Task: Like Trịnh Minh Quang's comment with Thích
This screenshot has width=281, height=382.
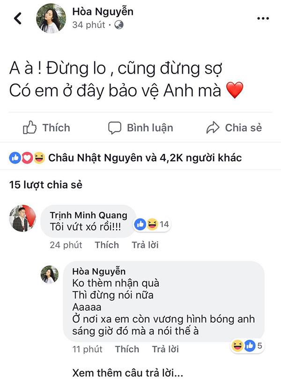Action: point(106,245)
